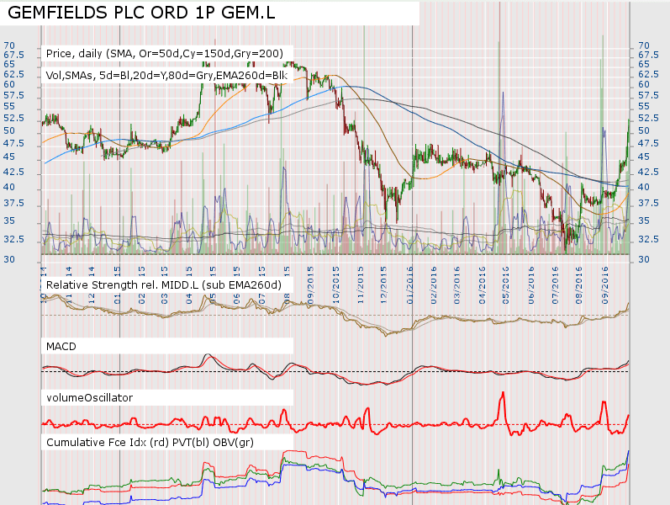Click the Relative Strength rel. MIDD.L label
Screen dimensions: 670x505
pos(164,285)
